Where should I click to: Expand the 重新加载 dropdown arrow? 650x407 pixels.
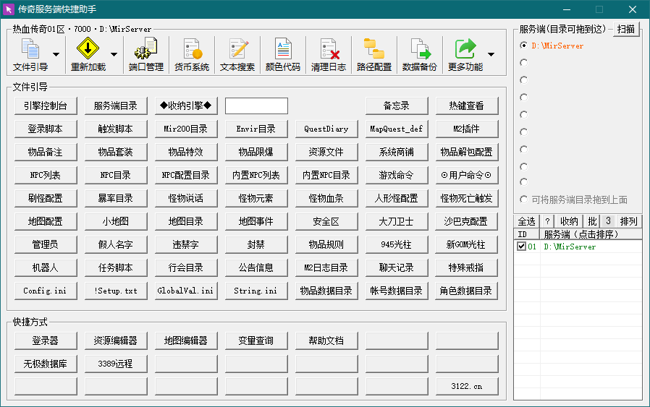(114, 55)
